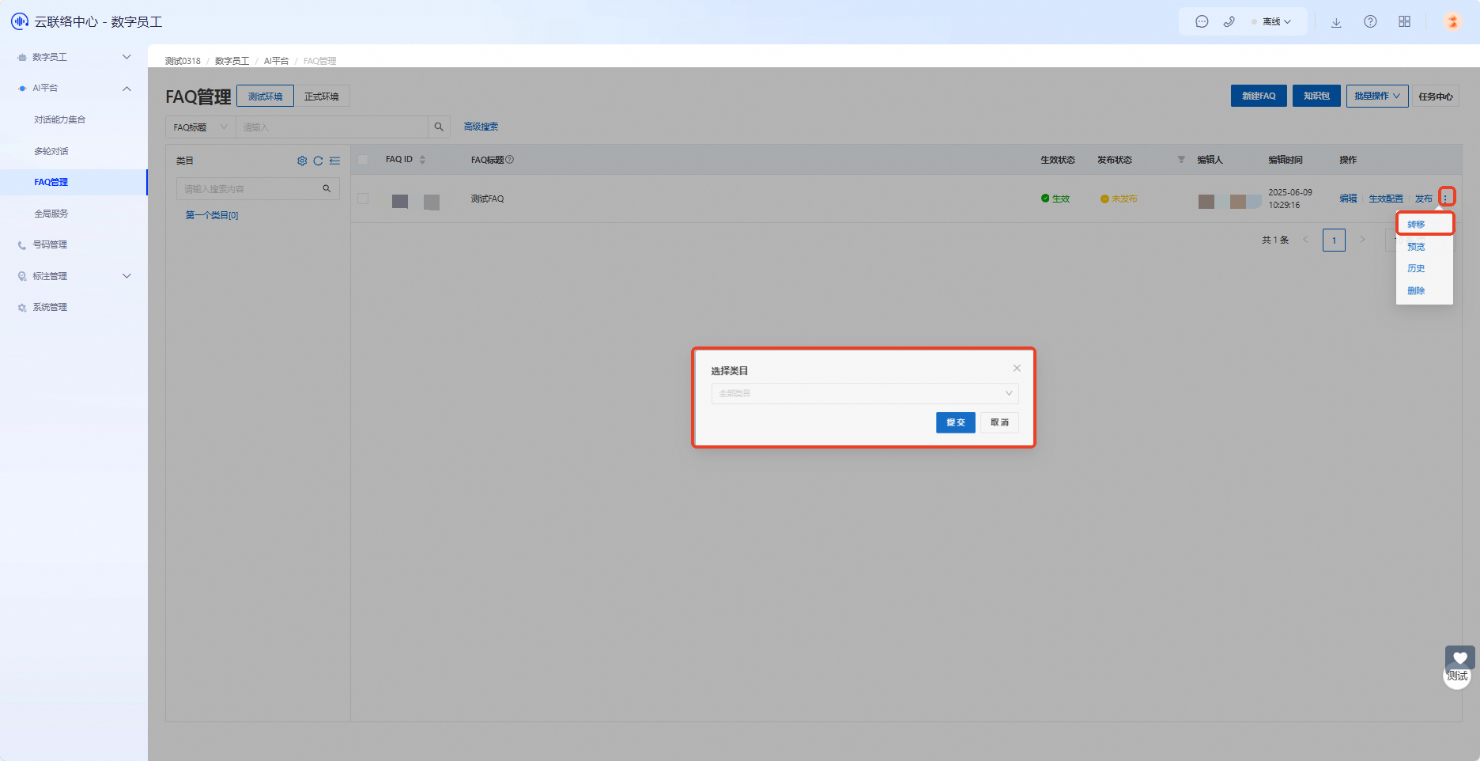Click the download icon in the header
The width and height of the screenshot is (1480, 761).
pyautogui.click(x=1336, y=22)
